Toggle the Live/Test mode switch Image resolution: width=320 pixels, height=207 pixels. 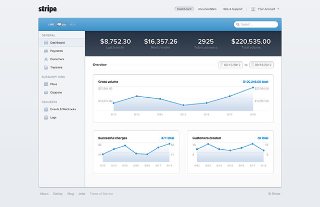[x=61, y=24]
